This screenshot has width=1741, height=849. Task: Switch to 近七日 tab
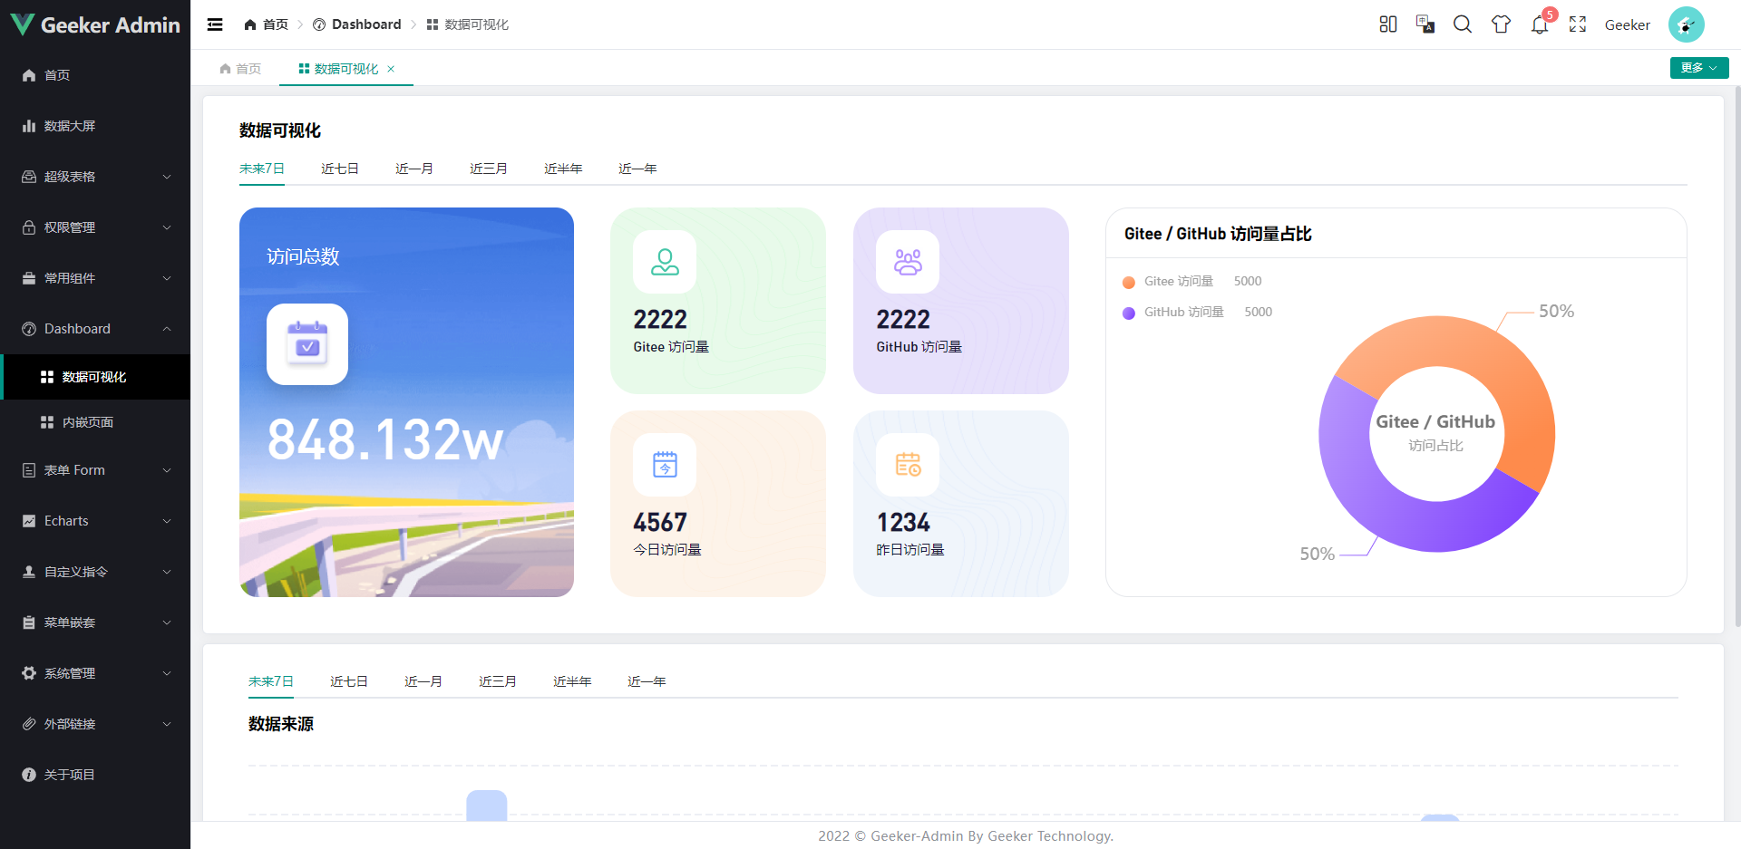(x=340, y=169)
